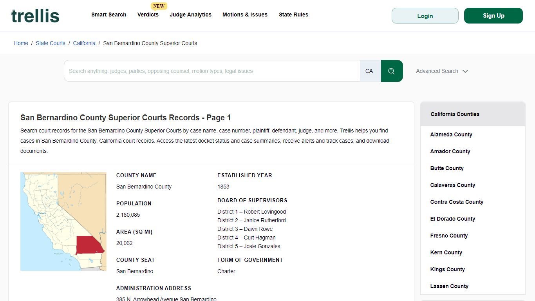This screenshot has height=301, width=535.
Task: Click the Sign Up button
Action: pyautogui.click(x=493, y=16)
